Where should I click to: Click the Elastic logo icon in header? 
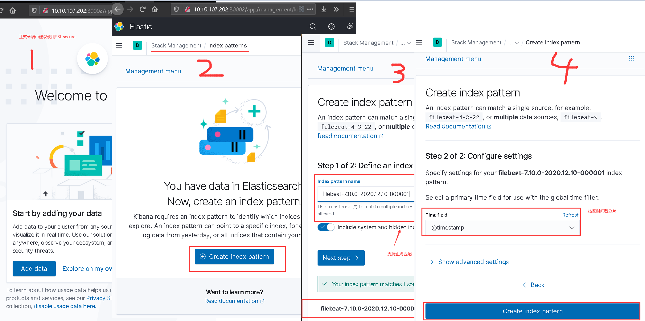click(119, 26)
